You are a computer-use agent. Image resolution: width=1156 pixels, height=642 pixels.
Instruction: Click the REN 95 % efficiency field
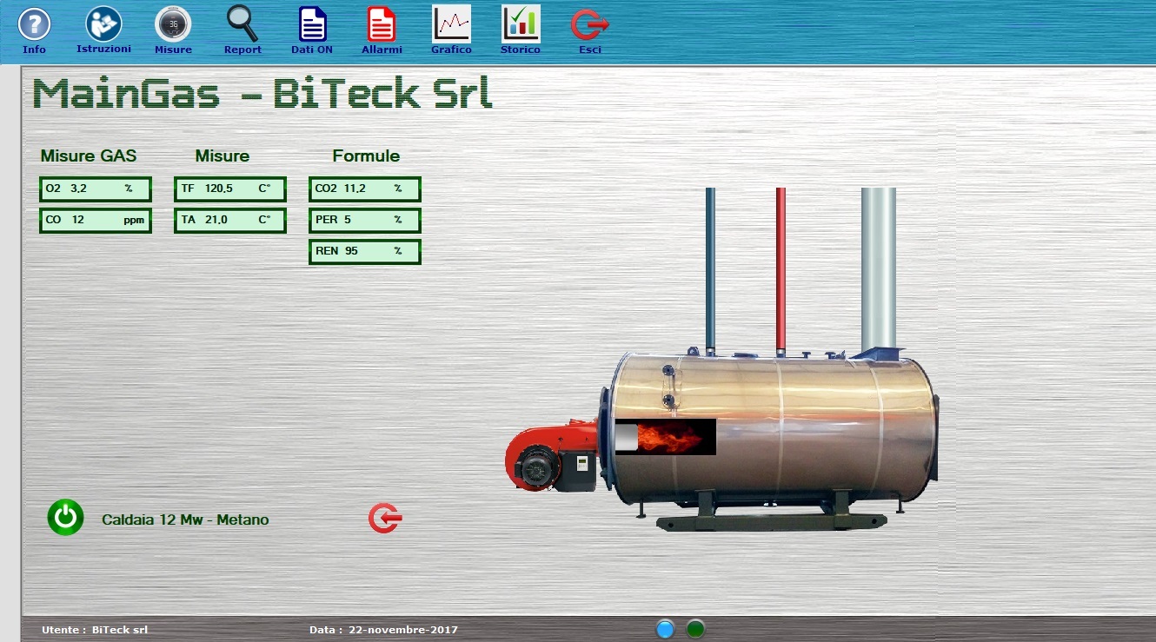pyautogui.click(x=365, y=252)
